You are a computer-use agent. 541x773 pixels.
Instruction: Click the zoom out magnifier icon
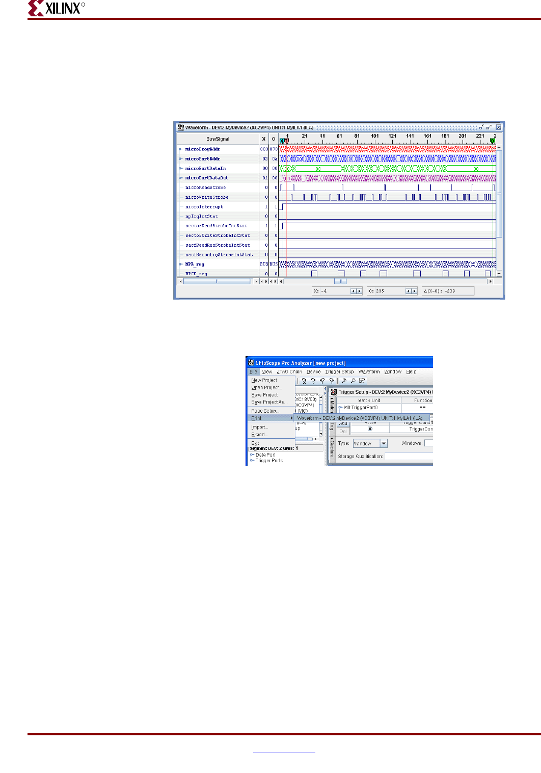[353, 381]
